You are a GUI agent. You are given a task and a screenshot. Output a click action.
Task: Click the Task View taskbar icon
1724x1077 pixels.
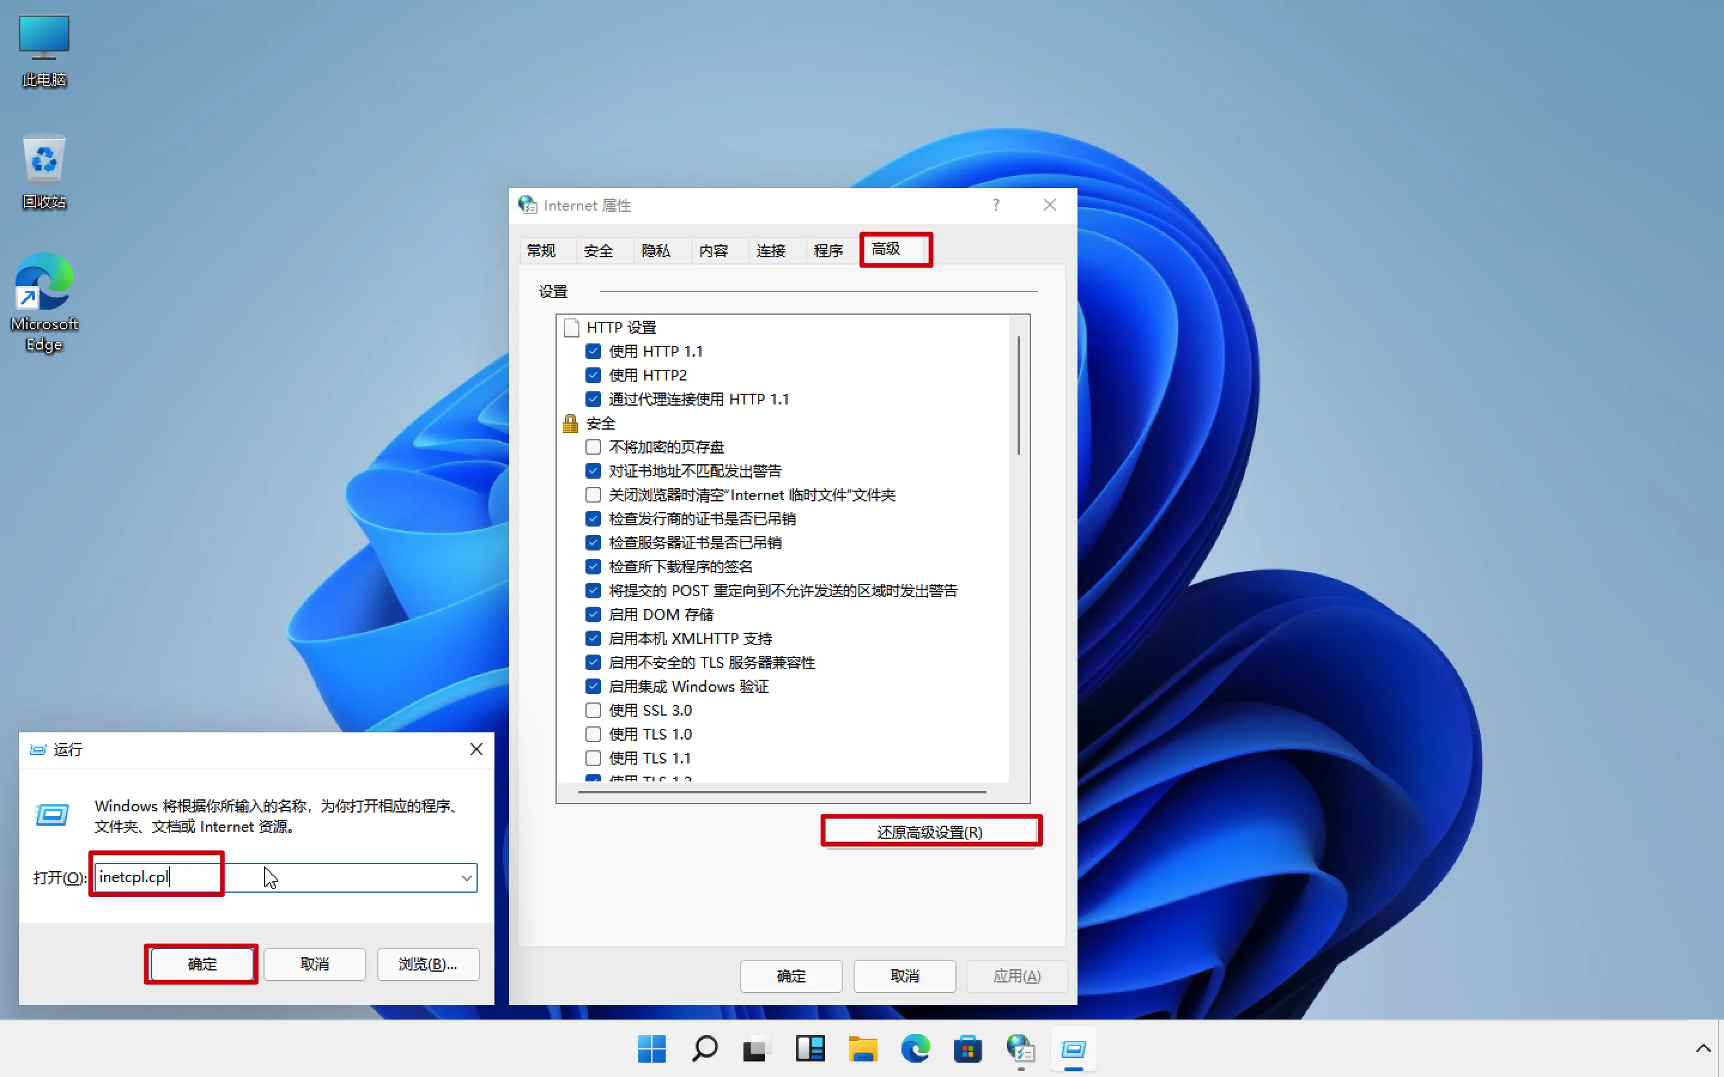(x=757, y=1048)
